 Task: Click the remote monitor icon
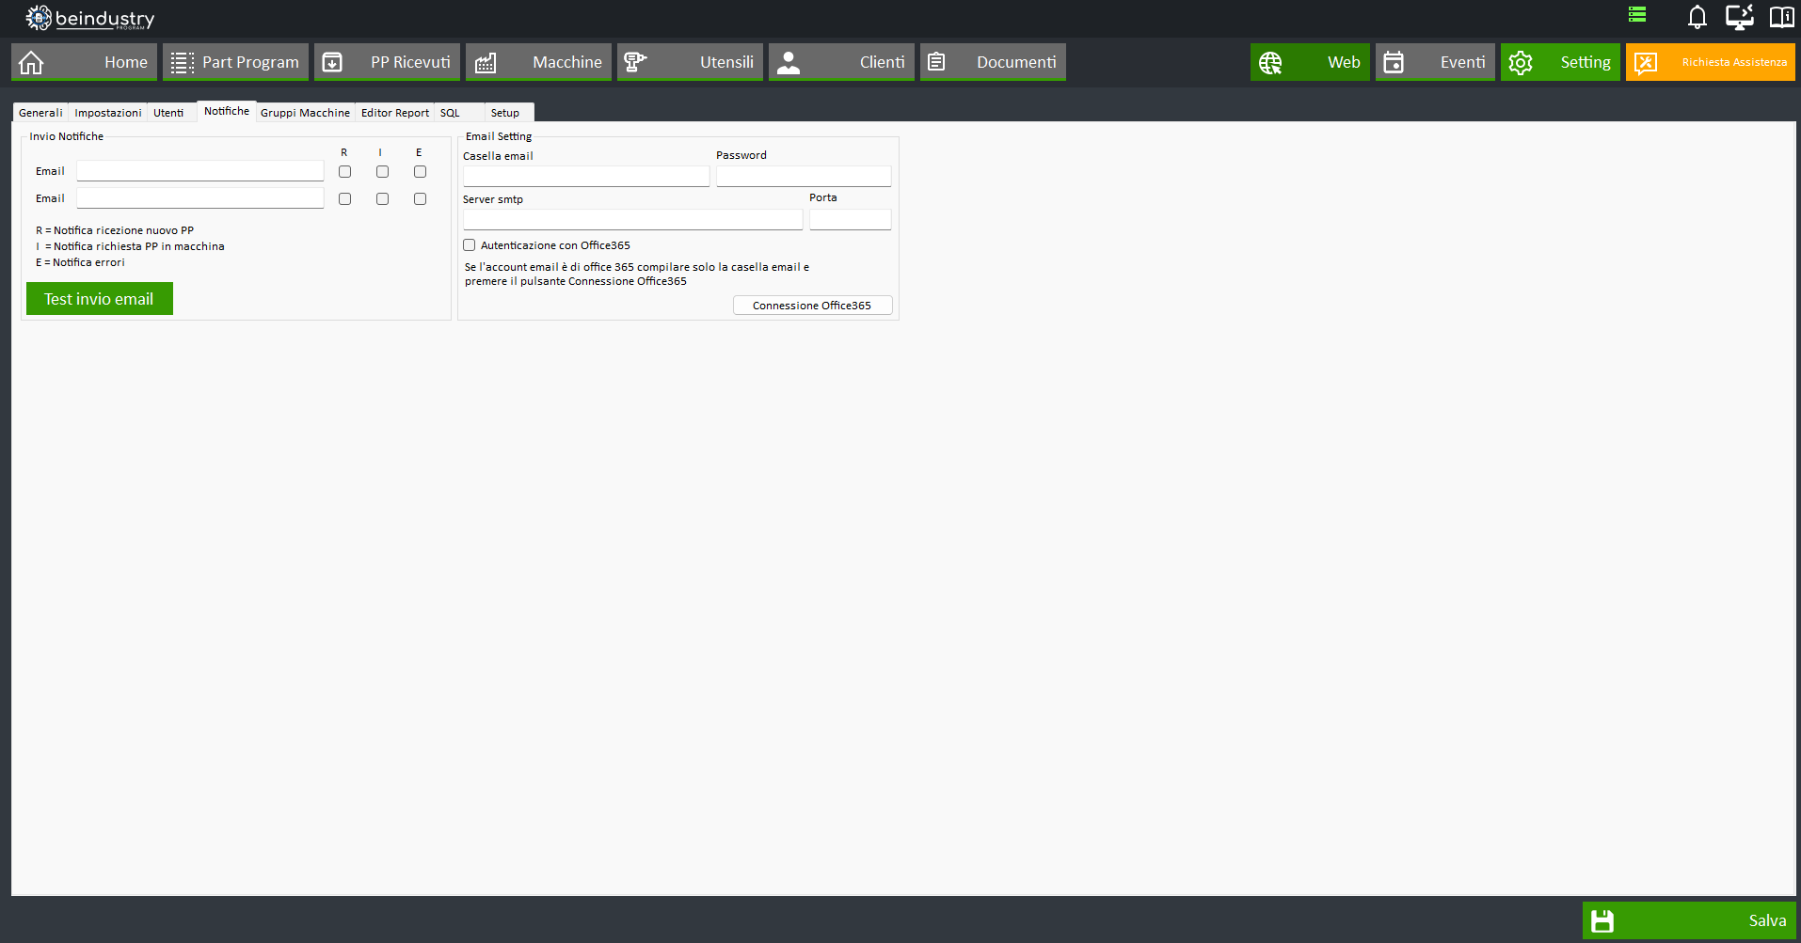(1739, 17)
